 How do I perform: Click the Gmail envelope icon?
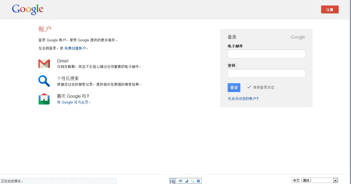(44, 64)
